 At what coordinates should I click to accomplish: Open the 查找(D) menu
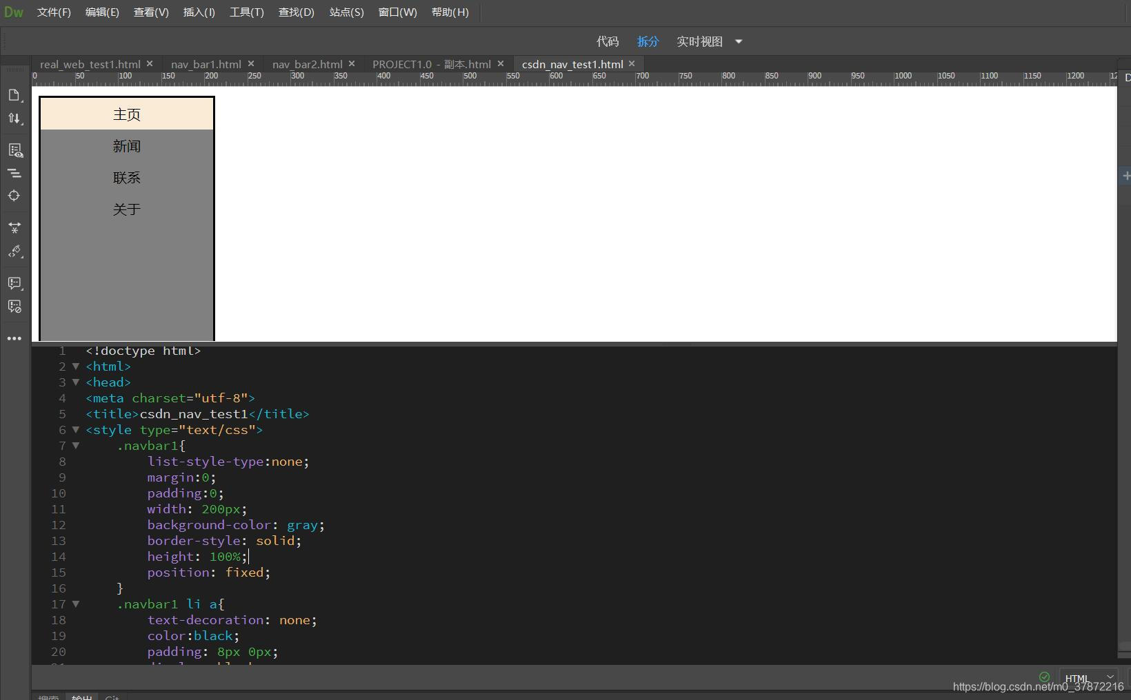pyautogui.click(x=297, y=12)
